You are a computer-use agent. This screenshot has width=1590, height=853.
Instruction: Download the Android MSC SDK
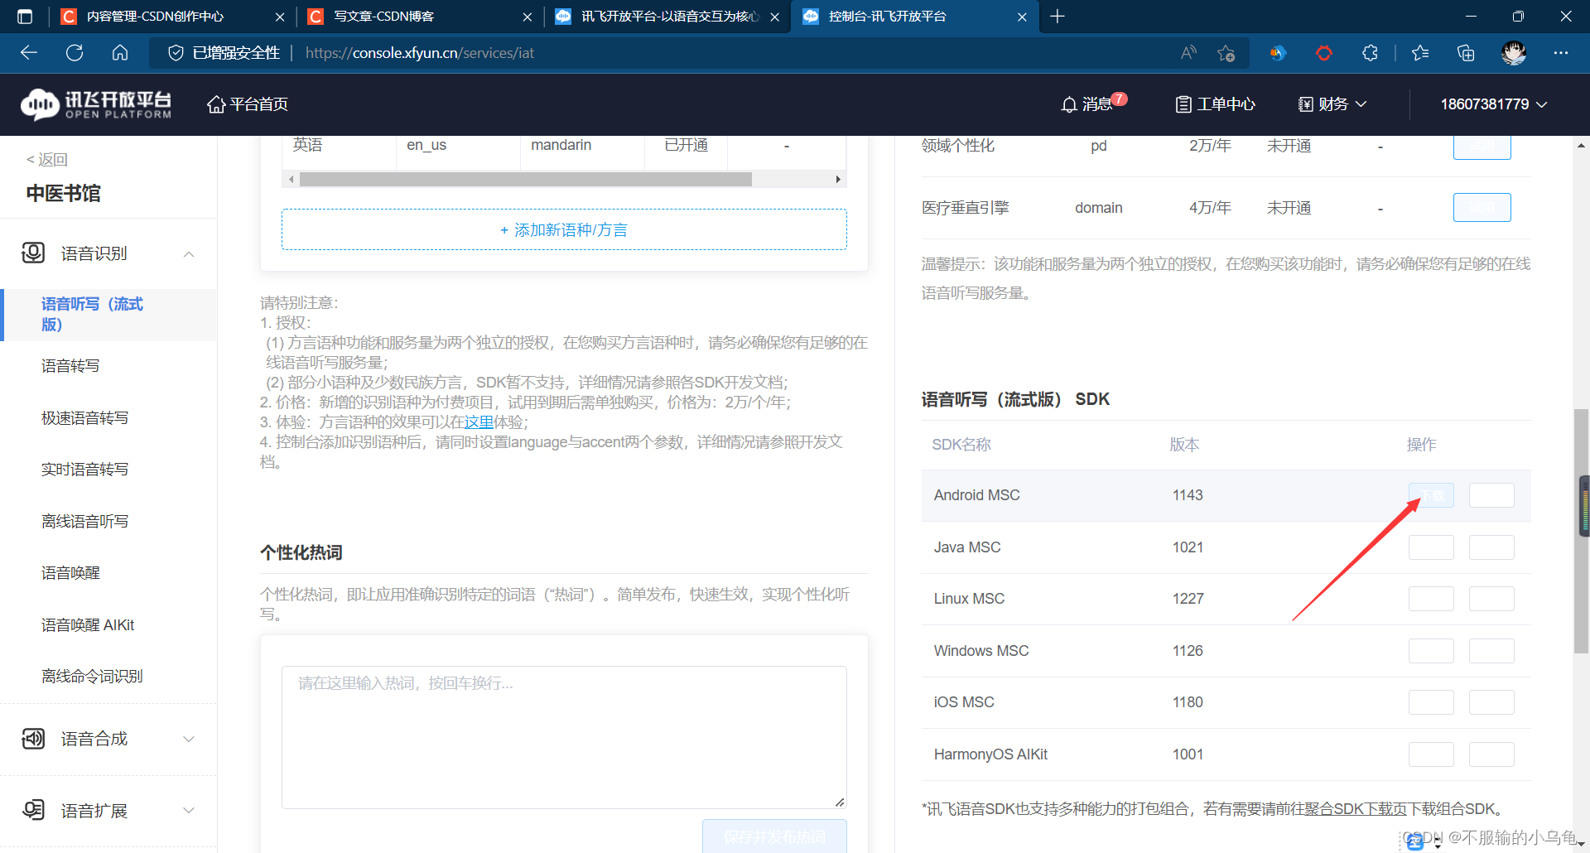1431,495
